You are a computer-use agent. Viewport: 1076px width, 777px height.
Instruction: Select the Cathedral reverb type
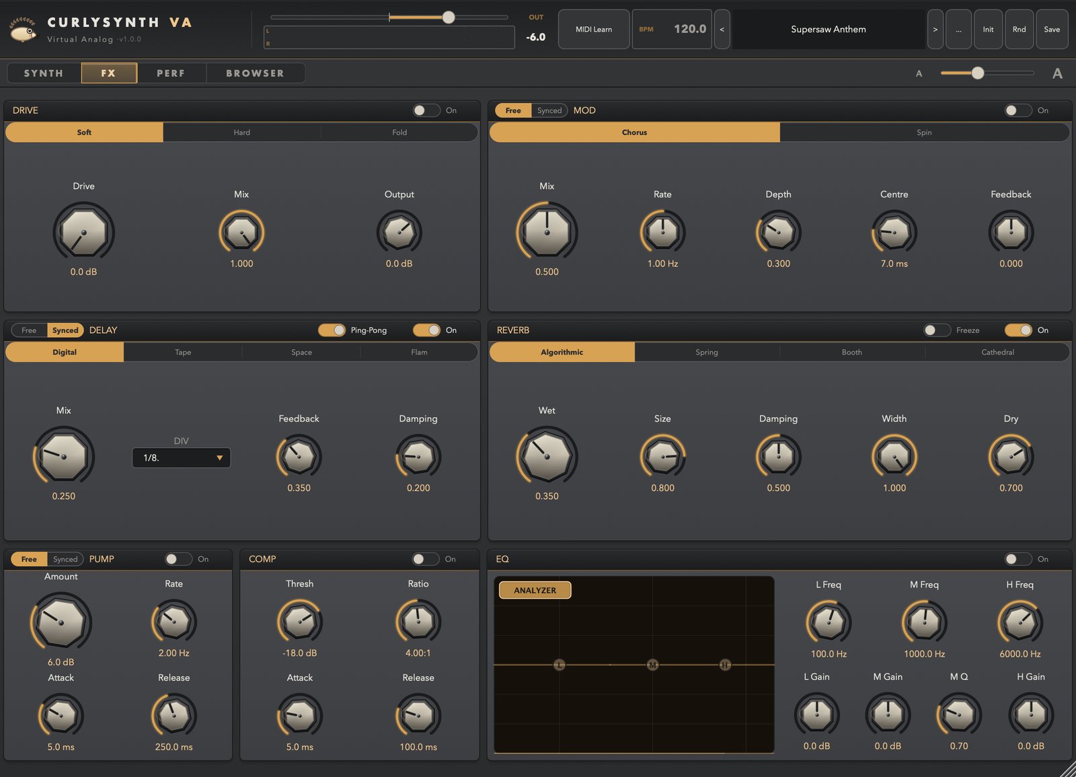pyautogui.click(x=997, y=353)
